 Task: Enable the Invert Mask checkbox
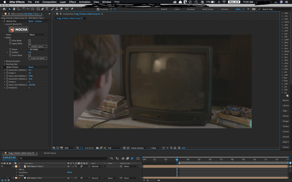pos(30,55)
